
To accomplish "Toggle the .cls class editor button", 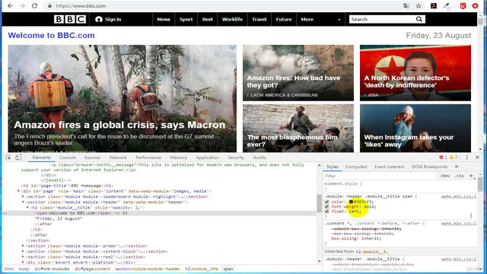I will (459, 176).
